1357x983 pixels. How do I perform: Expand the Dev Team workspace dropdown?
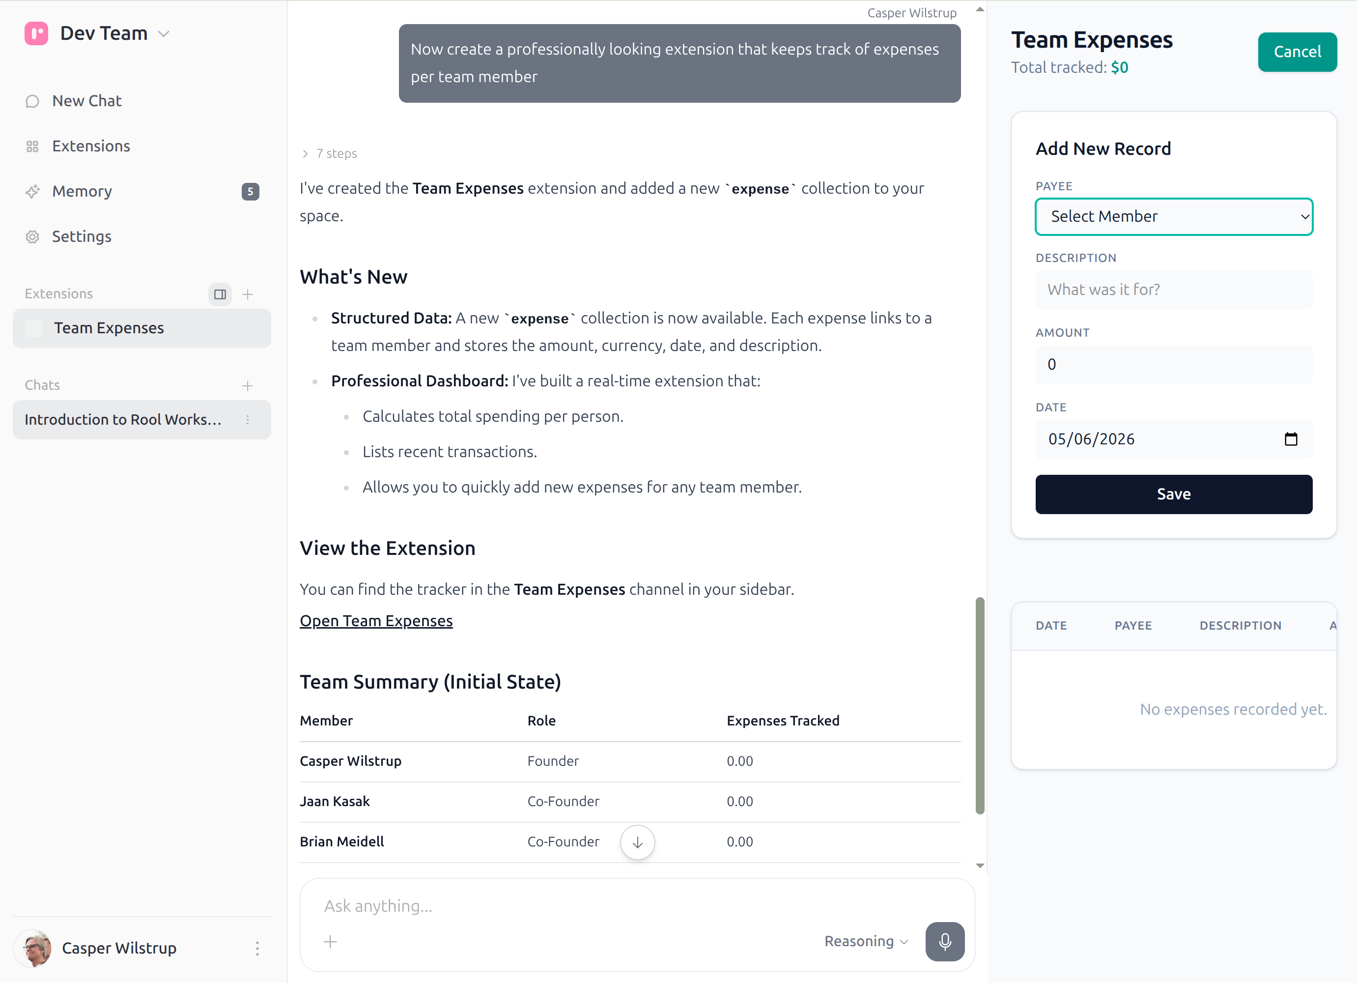(x=163, y=33)
